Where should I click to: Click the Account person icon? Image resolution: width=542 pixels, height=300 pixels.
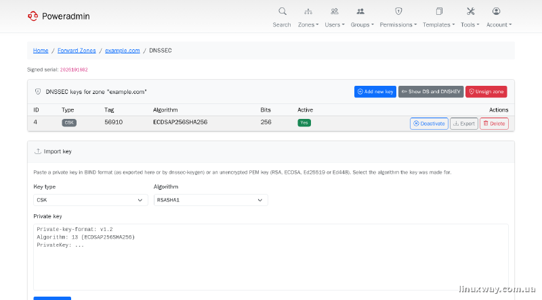tap(496, 11)
